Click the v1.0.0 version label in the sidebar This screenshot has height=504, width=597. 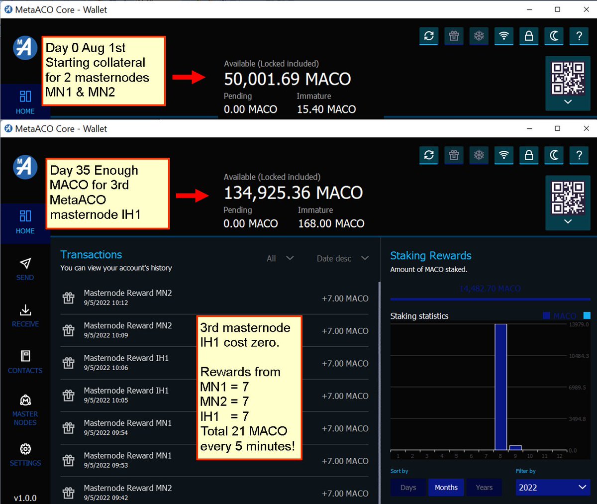point(25,498)
